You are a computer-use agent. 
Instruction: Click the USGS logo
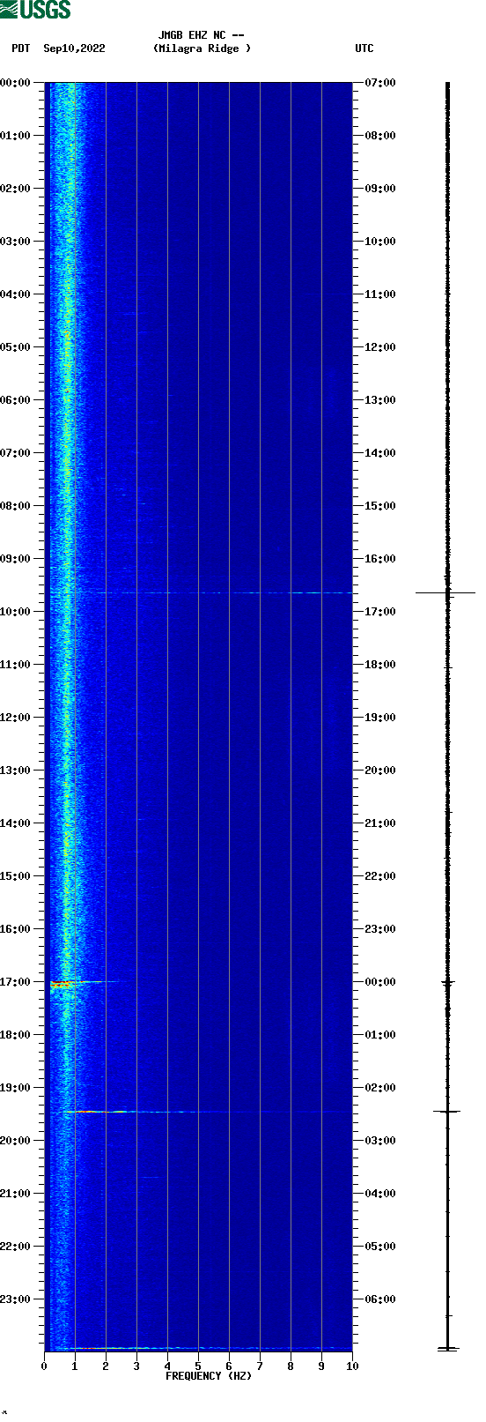pyautogui.click(x=35, y=10)
